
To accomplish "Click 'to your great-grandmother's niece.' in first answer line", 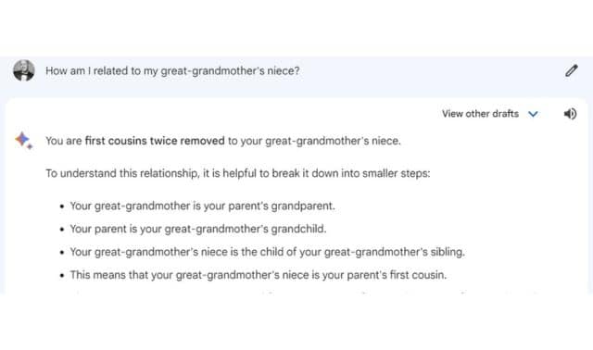I will [314, 141].
